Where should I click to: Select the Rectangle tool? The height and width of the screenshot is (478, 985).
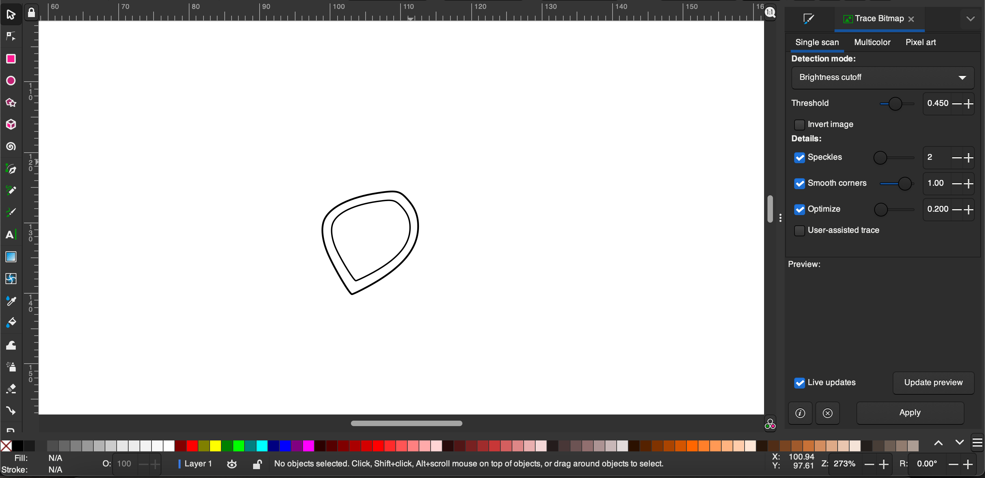click(x=10, y=59)
